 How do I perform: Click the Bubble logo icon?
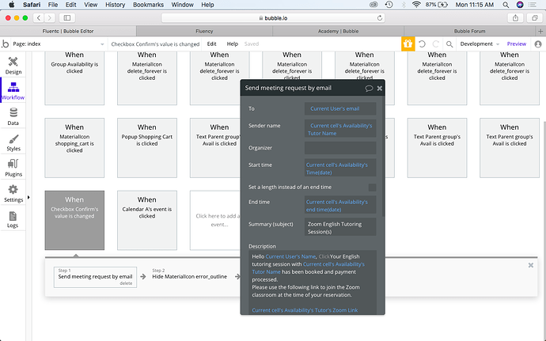point(6,44)
